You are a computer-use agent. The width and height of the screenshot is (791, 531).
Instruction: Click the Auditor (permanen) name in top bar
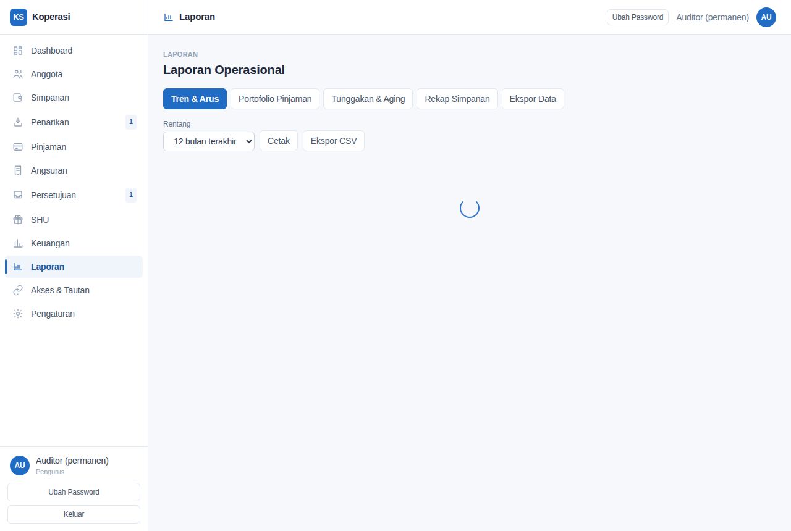click(x=713, y=17)
